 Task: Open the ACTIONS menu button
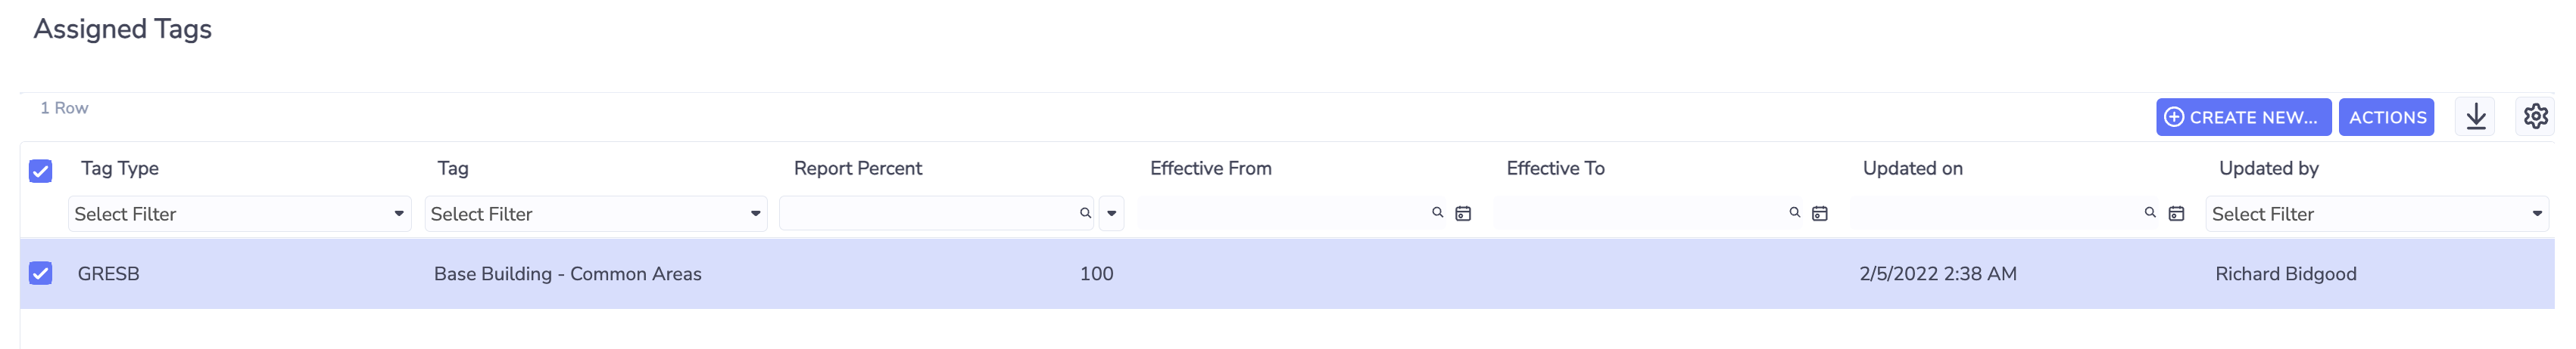[2386, 116]
